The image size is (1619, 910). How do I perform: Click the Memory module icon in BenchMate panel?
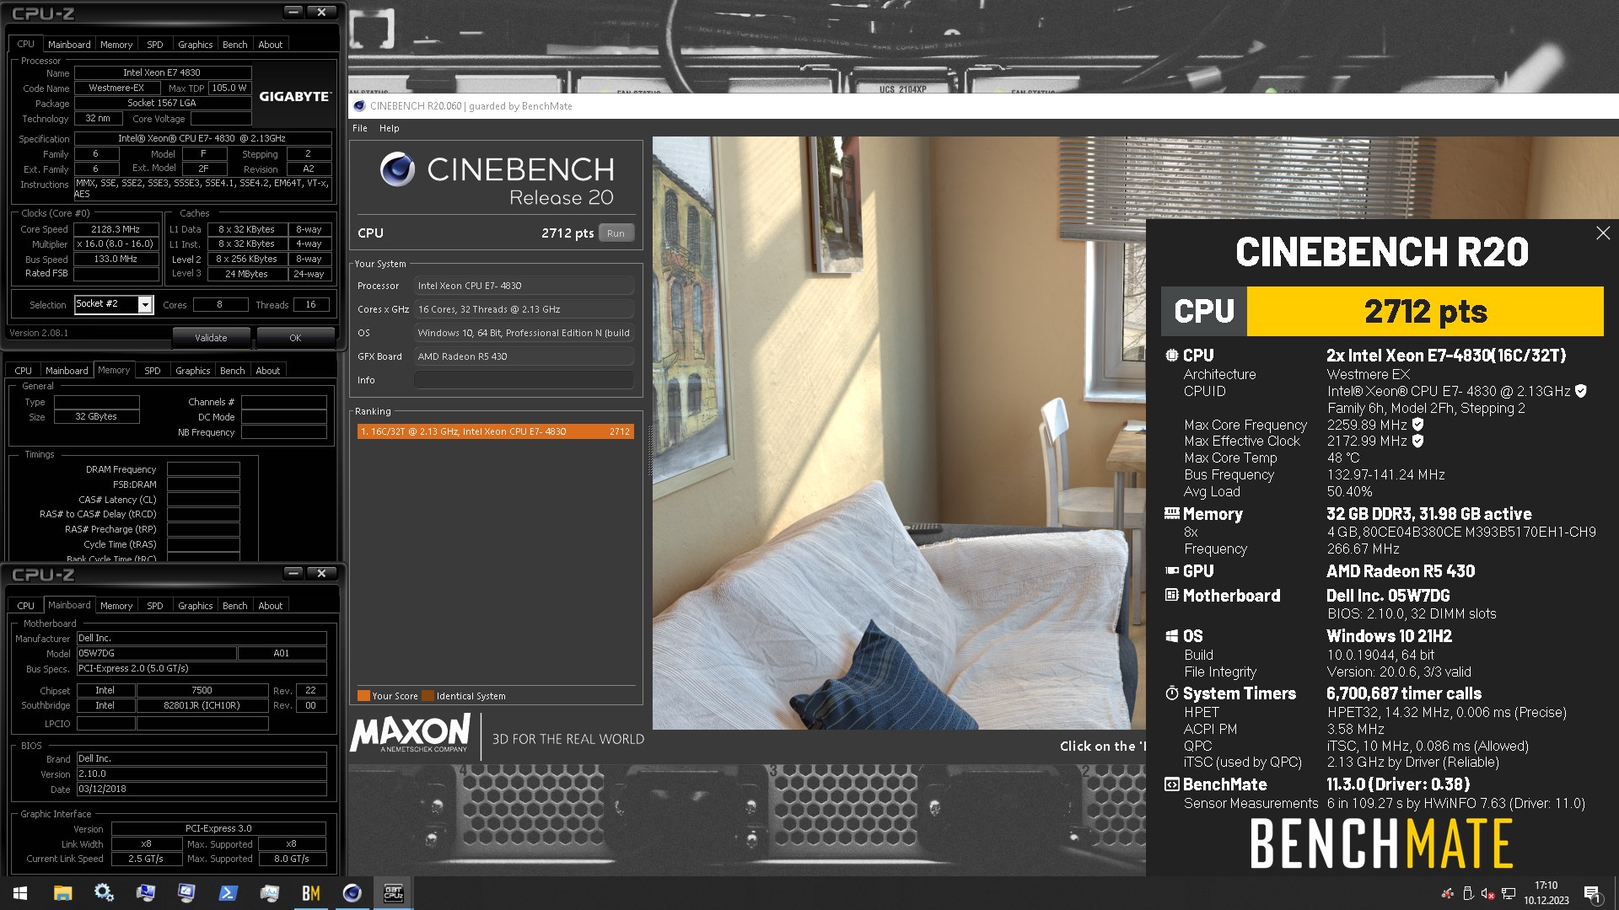1171,513
